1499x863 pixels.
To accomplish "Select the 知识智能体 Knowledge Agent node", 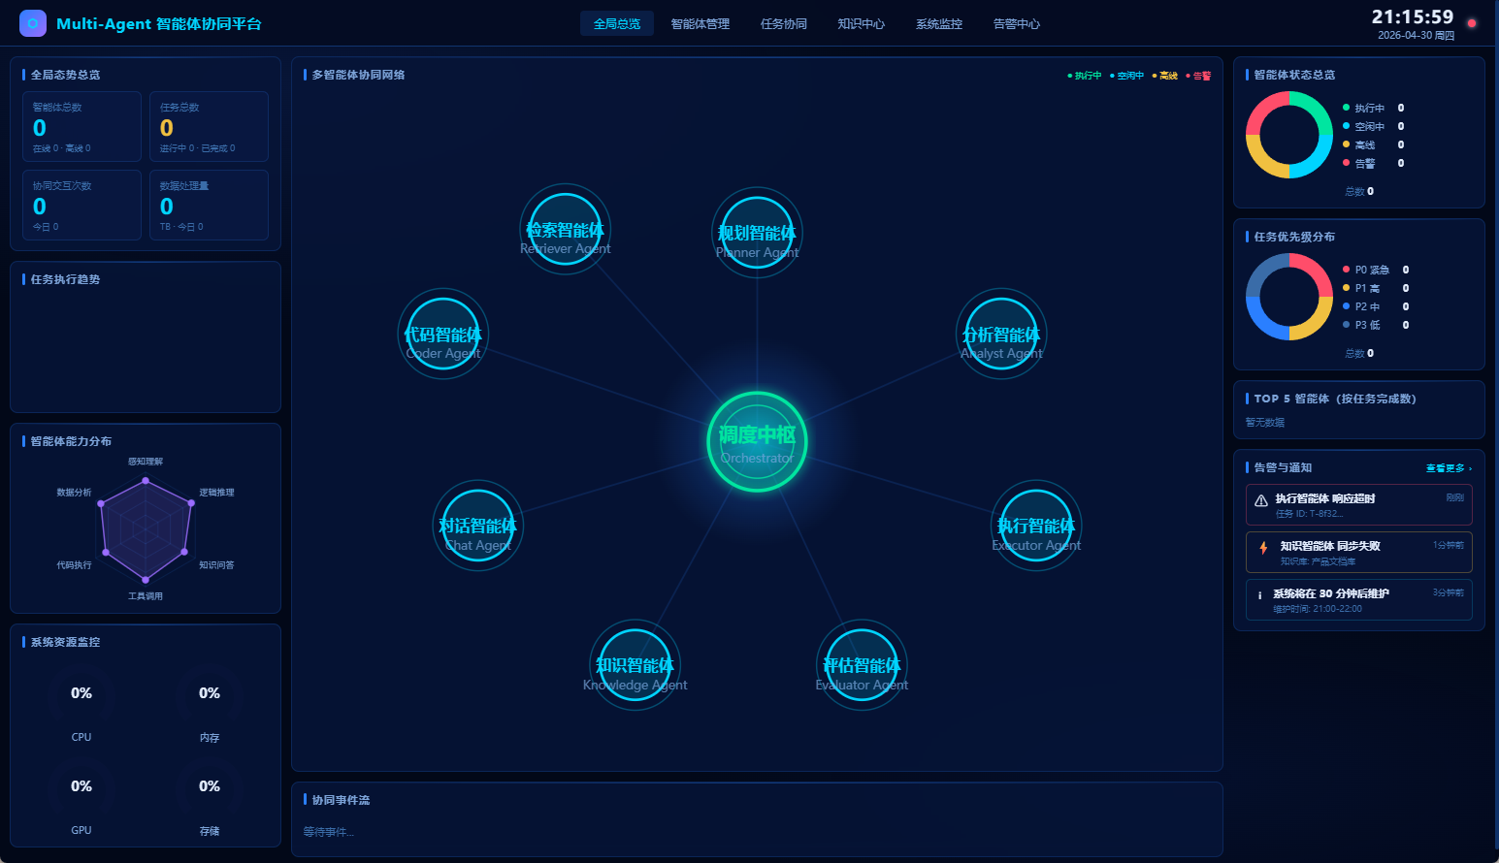I will click(x=635, y=664).
